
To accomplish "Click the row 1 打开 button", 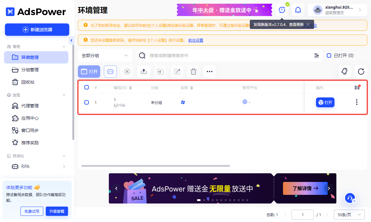I will point(325,102).
